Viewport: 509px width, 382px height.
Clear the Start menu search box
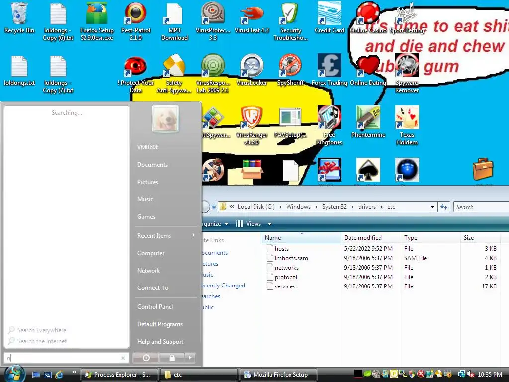coord(123,358)
